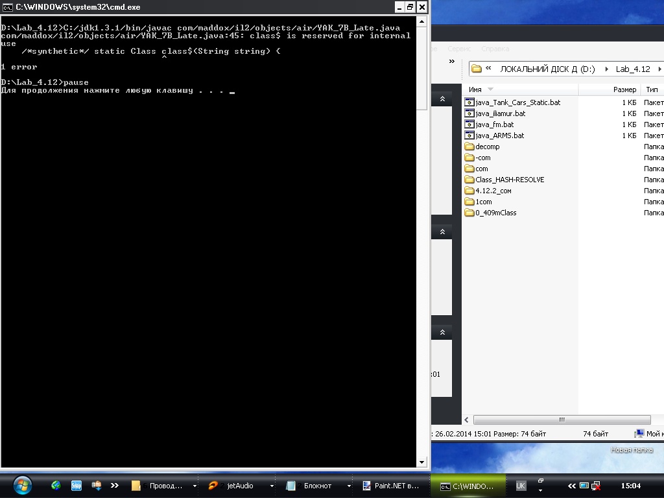
Task: Open jetAudio taskbar group dropdown arrow
Action: (x=272, y=486)
